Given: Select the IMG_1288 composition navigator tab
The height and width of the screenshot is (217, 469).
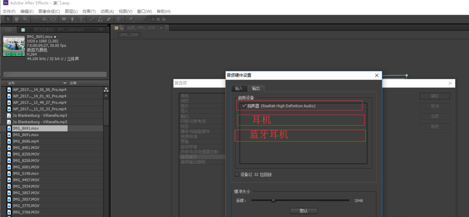Looking at the screenshot, I should tap(129, 34).
